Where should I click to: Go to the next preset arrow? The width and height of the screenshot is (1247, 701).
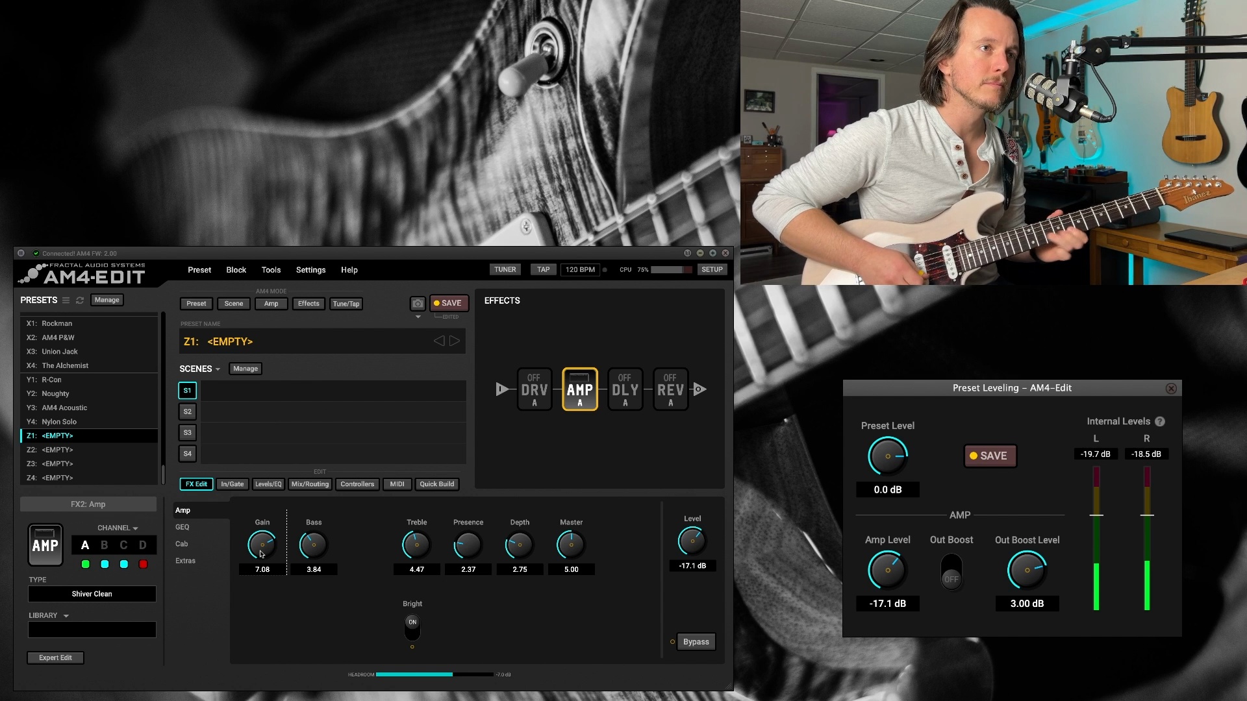click(455, 341)
